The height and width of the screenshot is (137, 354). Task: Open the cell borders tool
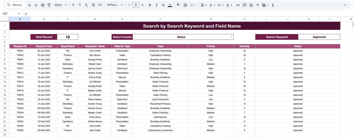click(x=185, y=5)
